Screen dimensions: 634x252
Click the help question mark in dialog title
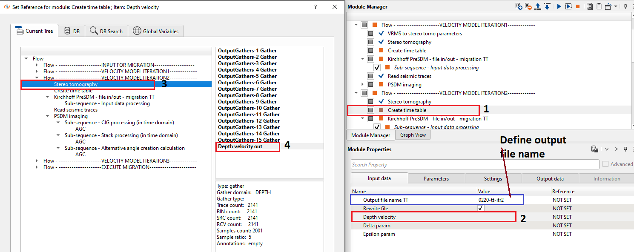pos(316,7)
